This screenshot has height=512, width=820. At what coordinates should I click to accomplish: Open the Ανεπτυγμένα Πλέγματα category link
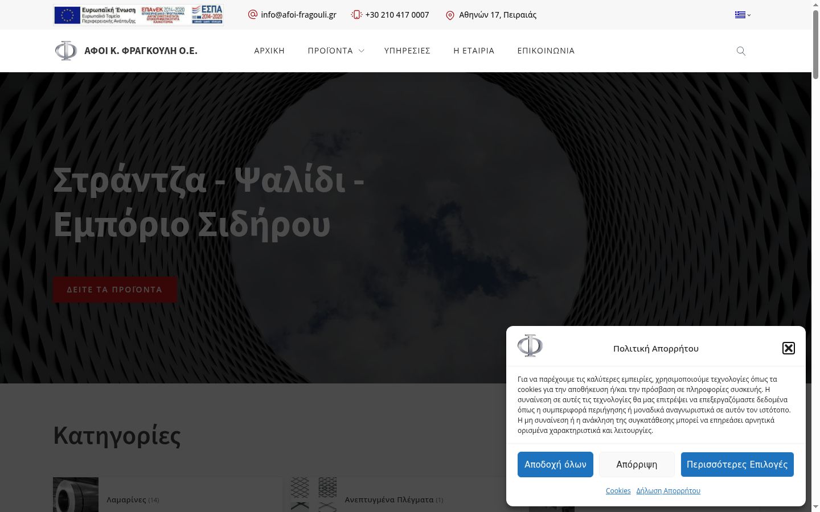coord(389,499)
